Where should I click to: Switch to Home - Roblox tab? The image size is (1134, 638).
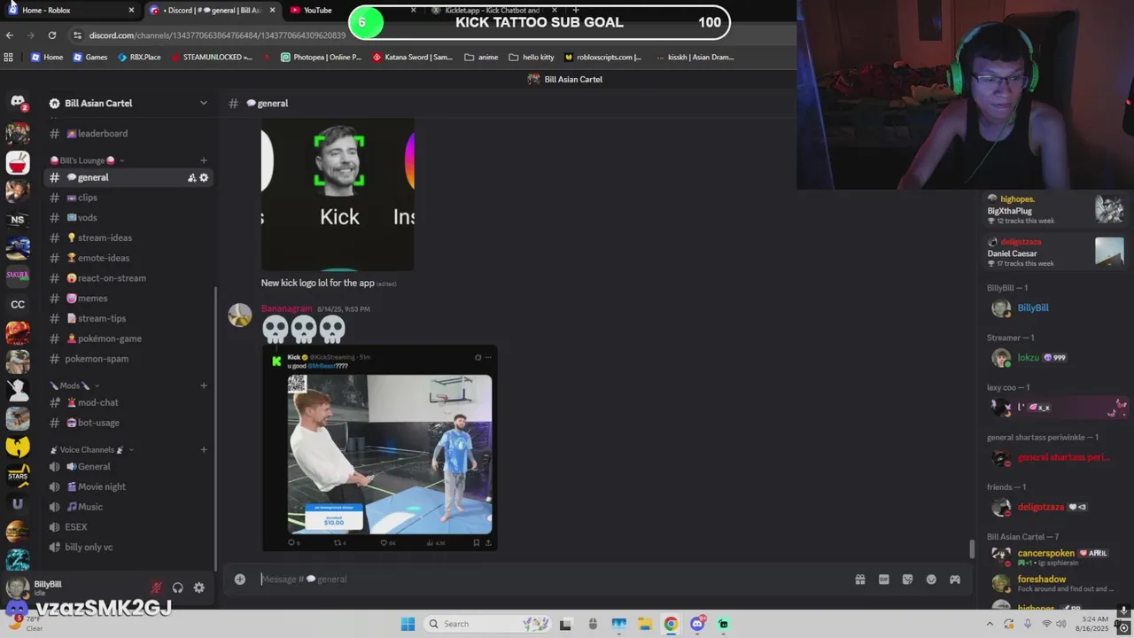tap(71, 11)
